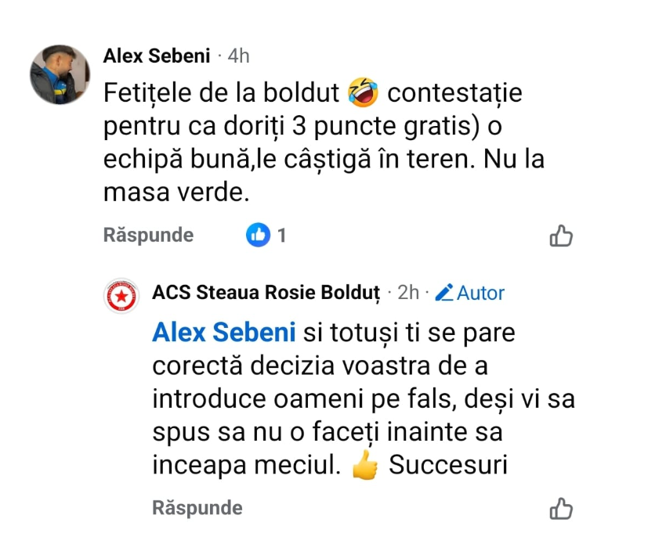The height and width of the screenshot is (544, 648).
Task: Open Alex Sebeni's profile picture
Action: (60, 75)
